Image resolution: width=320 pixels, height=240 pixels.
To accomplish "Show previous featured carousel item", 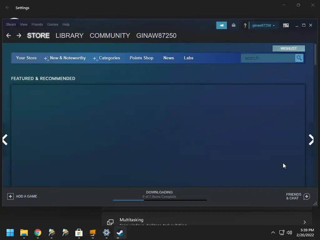I will (x=5, y=140).
